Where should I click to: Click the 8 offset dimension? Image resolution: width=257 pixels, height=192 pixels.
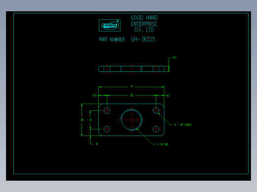point(96,144)
